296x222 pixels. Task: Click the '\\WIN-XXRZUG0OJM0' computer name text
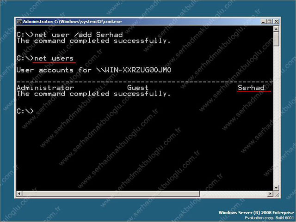coord(134,70)
